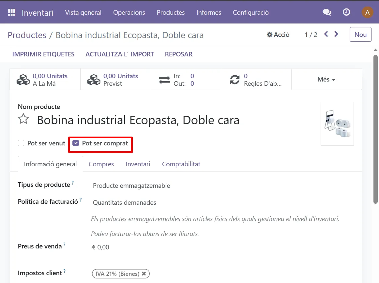
Task: Expand the Més dropdown
Action: click(x=326, y=79)
